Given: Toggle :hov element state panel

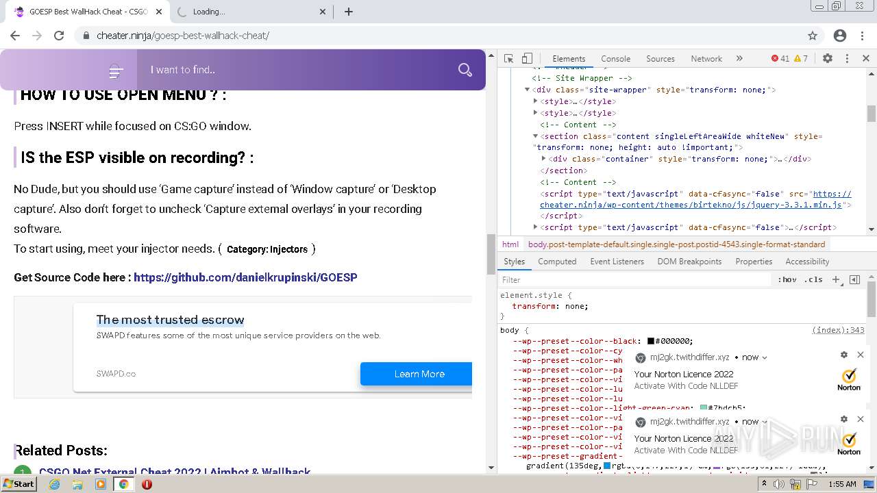Looking at the screenshot, I should click(x=787, y=279).
